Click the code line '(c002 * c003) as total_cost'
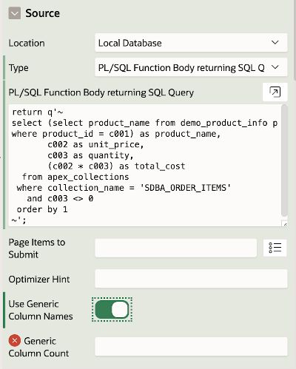 pos(116,166)
